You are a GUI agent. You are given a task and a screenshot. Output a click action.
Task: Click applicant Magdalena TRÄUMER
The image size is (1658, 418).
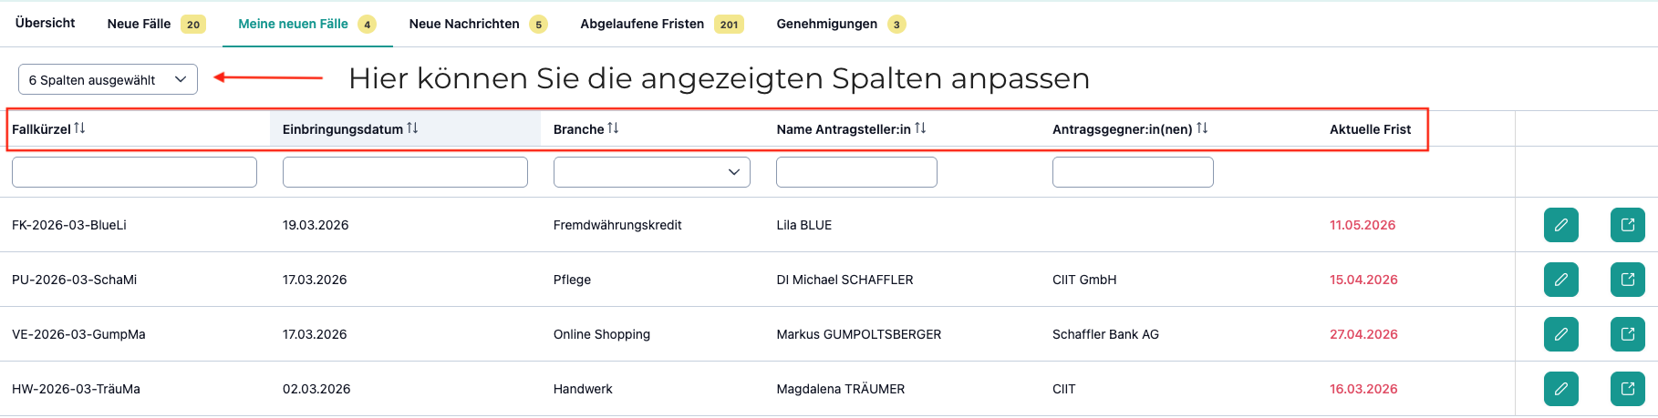pos(841,389)
